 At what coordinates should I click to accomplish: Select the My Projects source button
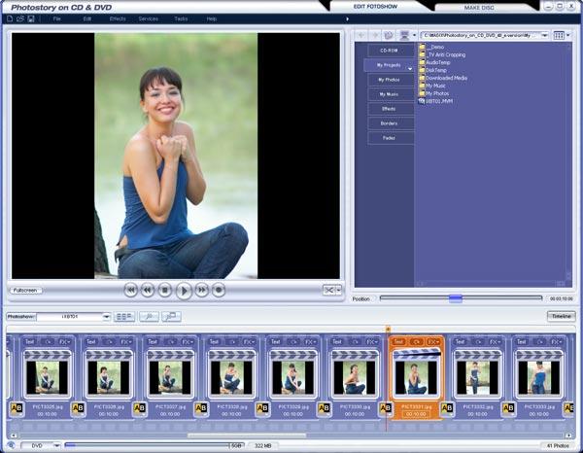388,65
